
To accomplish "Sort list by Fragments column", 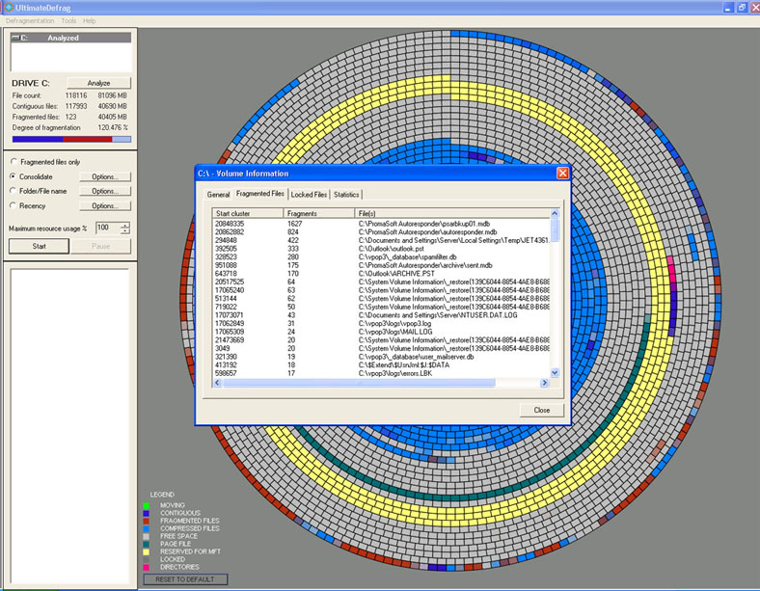I will 319,213.
